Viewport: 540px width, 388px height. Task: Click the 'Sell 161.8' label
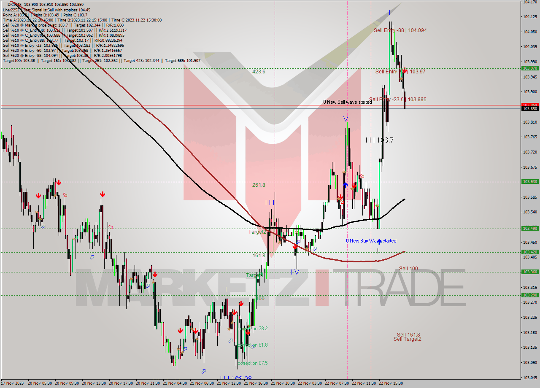408,335
